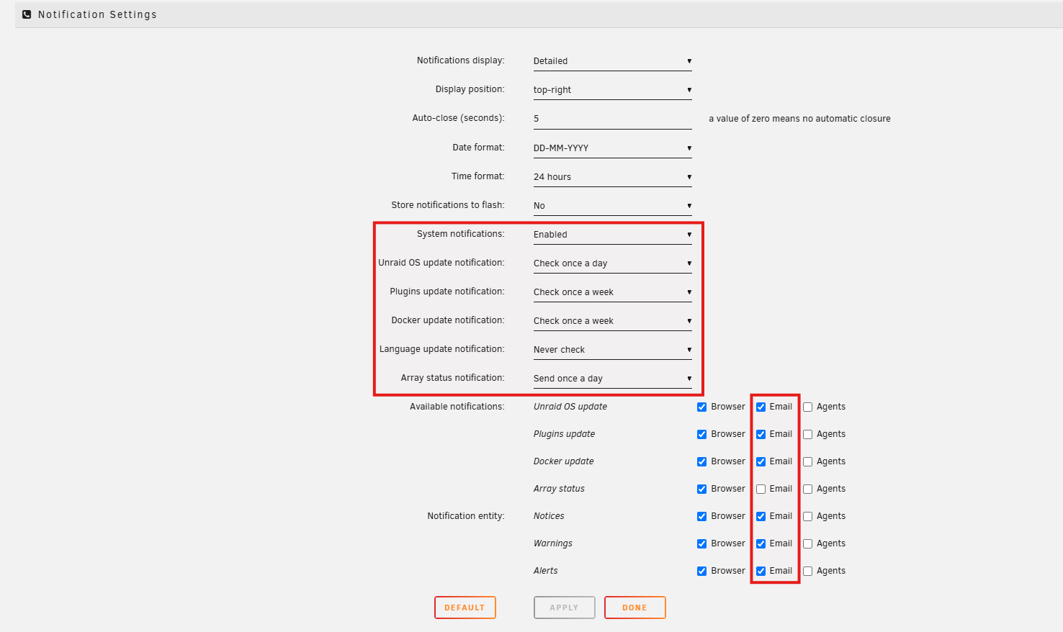Open the Store notifications to flash dropdown
Image resolution: width=1063 pixels, height=632 pixels.
[x=612, y=206]
